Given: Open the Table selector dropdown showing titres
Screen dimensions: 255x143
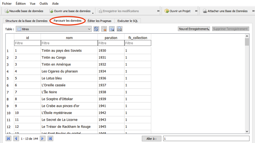Looking at the screenshot, I should pyautogui.click(x=54, y=29).
